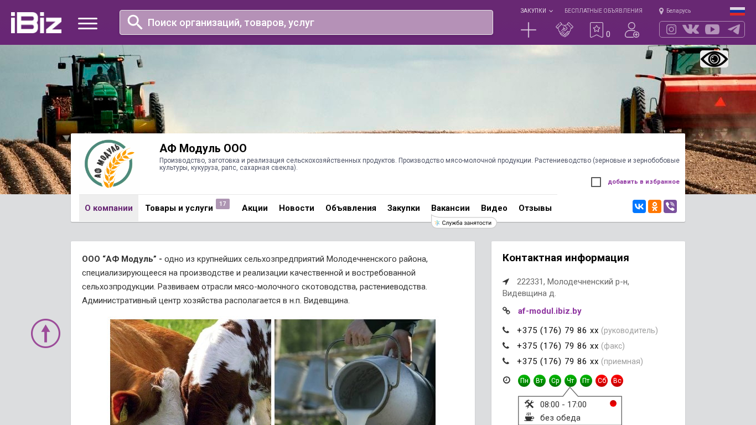The height and width of the screenshot is (425, 756).
Task: Go to the Объявления tab
Action: pyautogui.click(x=351, y=208)
